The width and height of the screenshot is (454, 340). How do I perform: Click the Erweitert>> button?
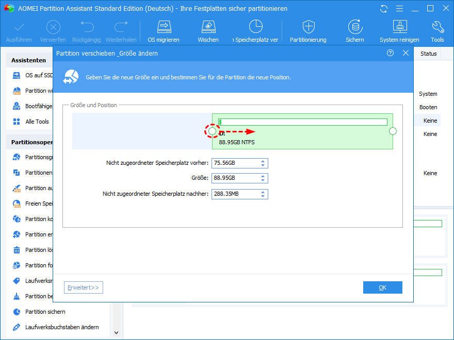[x=84, y=287]
